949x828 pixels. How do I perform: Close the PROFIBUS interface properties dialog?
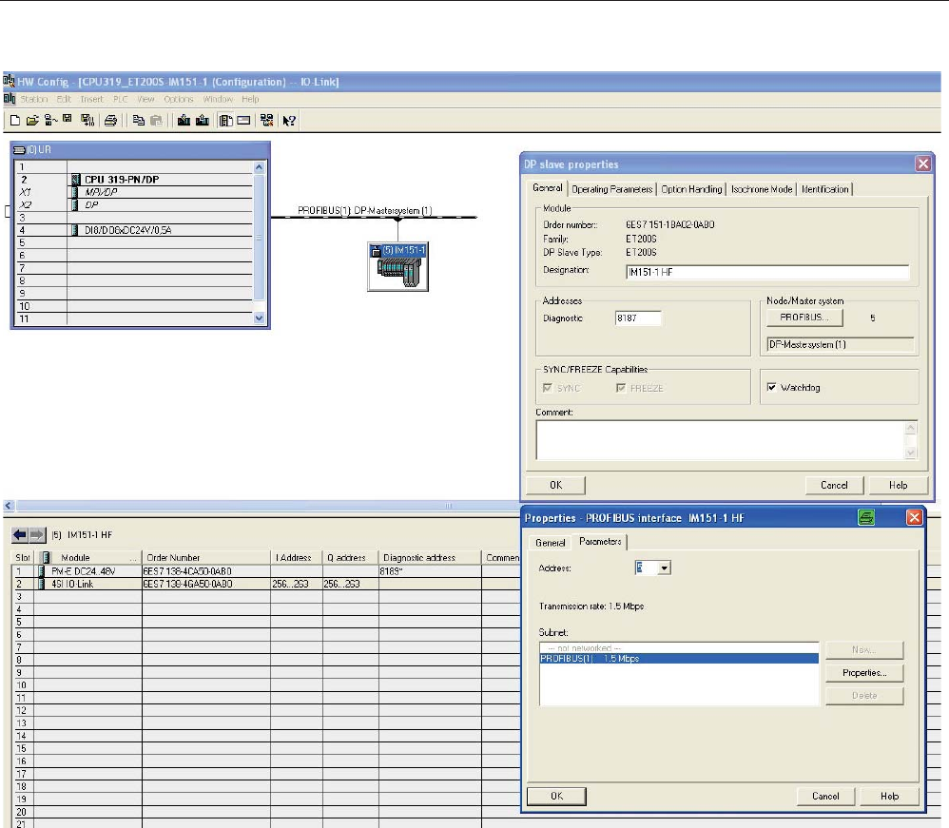click(915, 517)
